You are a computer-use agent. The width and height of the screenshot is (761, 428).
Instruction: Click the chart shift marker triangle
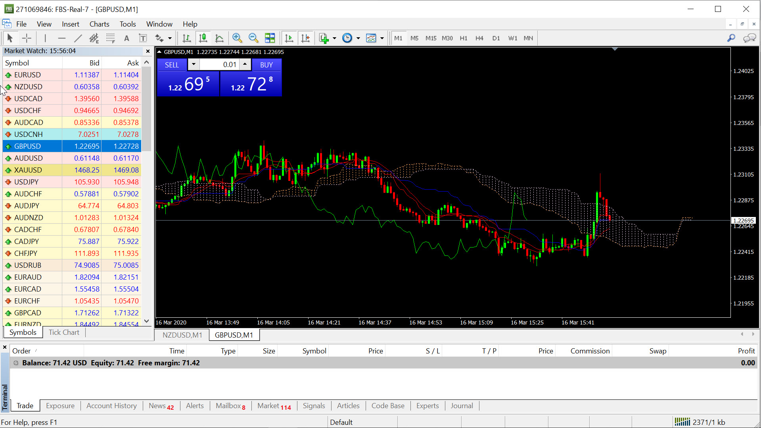(x=615, y=49)
